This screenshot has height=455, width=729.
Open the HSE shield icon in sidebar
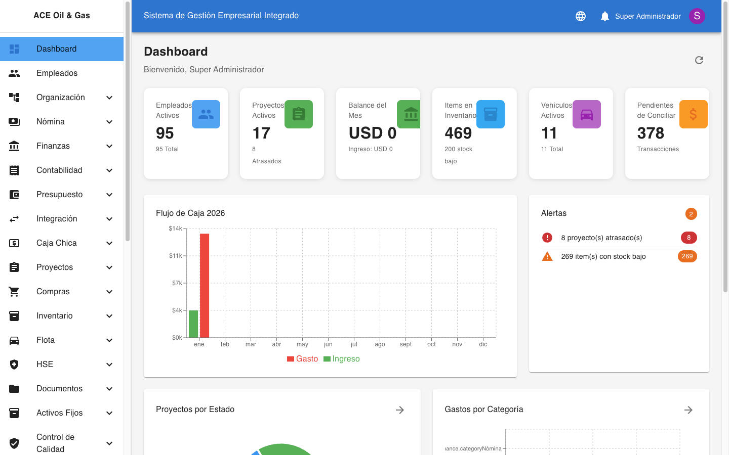pyautogui.click(x=14, y=364)
